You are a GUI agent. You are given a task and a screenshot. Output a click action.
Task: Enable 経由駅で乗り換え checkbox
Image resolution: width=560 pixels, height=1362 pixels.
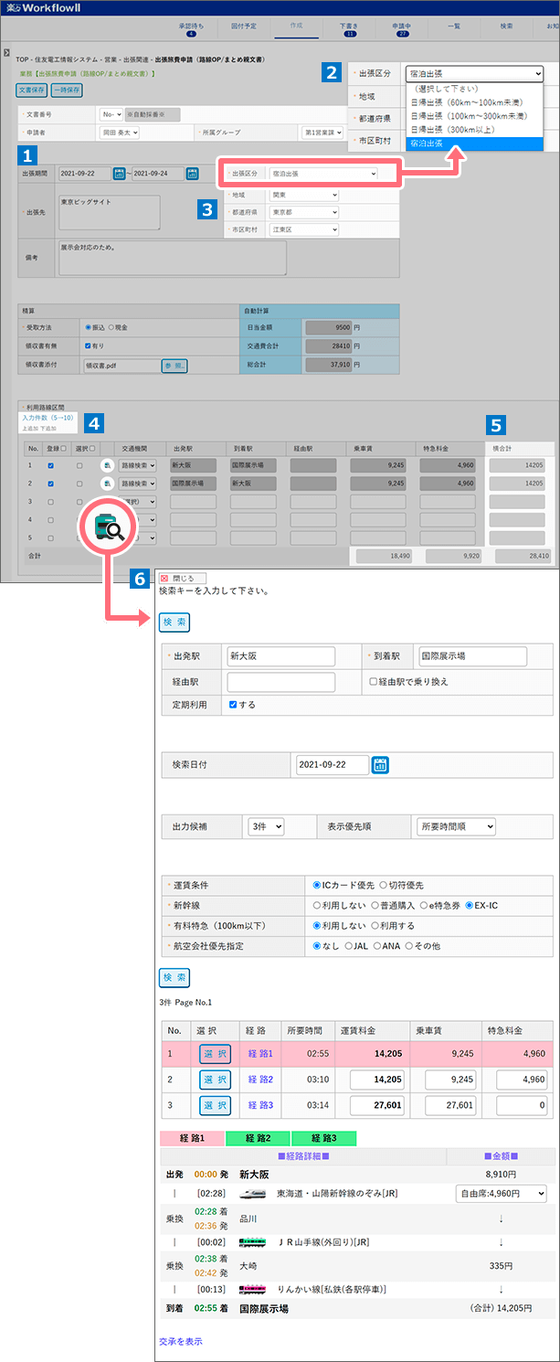(374, 681)
